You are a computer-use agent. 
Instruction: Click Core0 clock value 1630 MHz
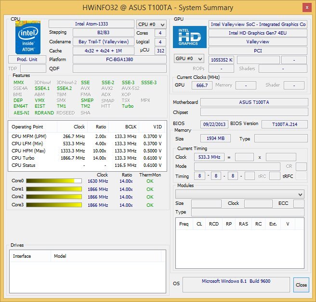pos(98,181)
